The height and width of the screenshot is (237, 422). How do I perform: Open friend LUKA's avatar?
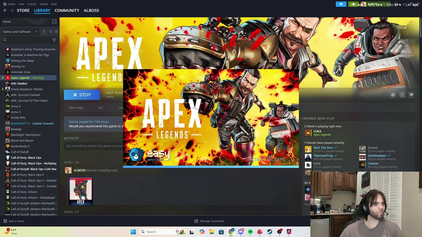(308, 133)
